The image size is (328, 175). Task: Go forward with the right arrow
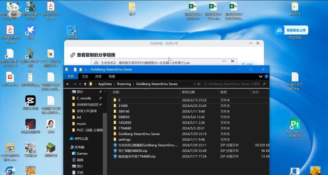[75, 84]
